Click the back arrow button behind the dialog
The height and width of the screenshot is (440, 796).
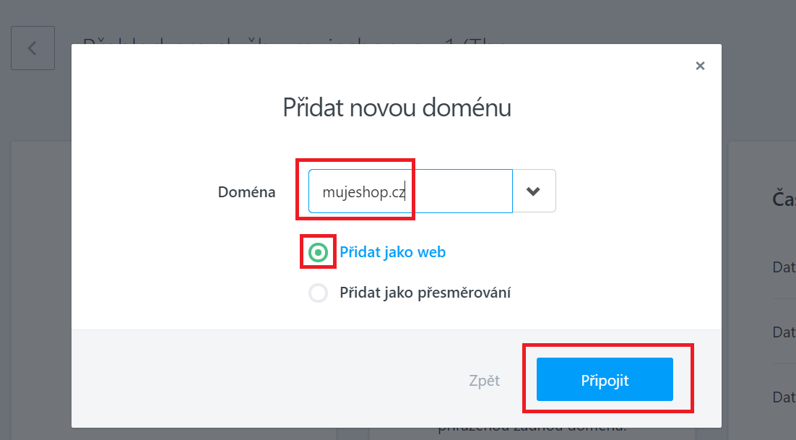(33, 48)
